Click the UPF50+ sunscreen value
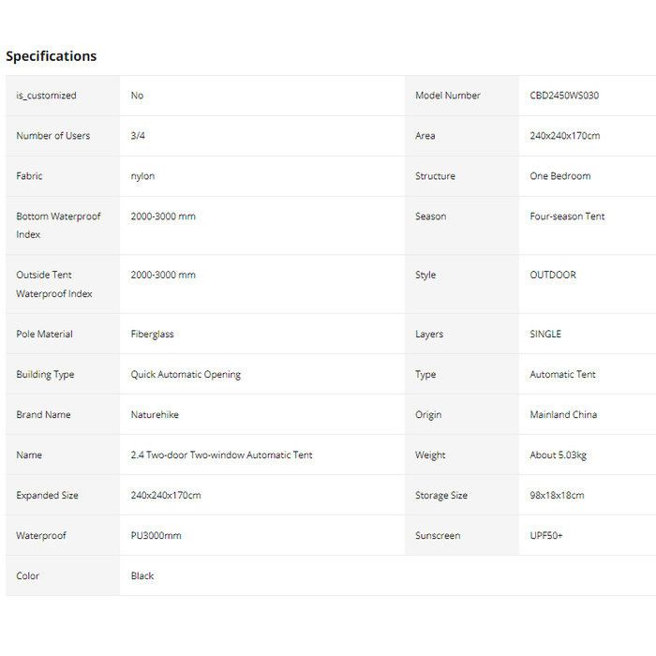 point(546,535)
